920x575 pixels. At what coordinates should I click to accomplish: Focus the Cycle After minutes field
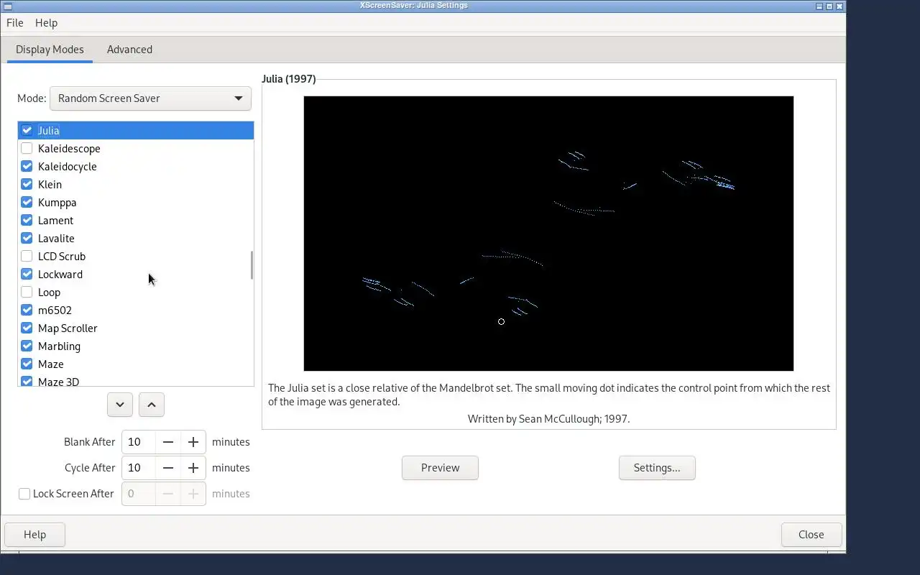(139, 468)
